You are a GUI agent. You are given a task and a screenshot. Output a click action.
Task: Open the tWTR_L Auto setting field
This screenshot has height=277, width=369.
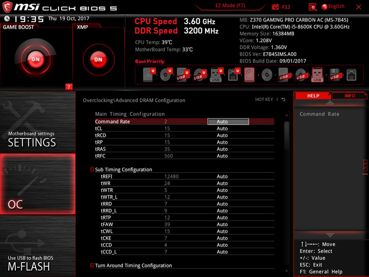(x=222, y=197)
